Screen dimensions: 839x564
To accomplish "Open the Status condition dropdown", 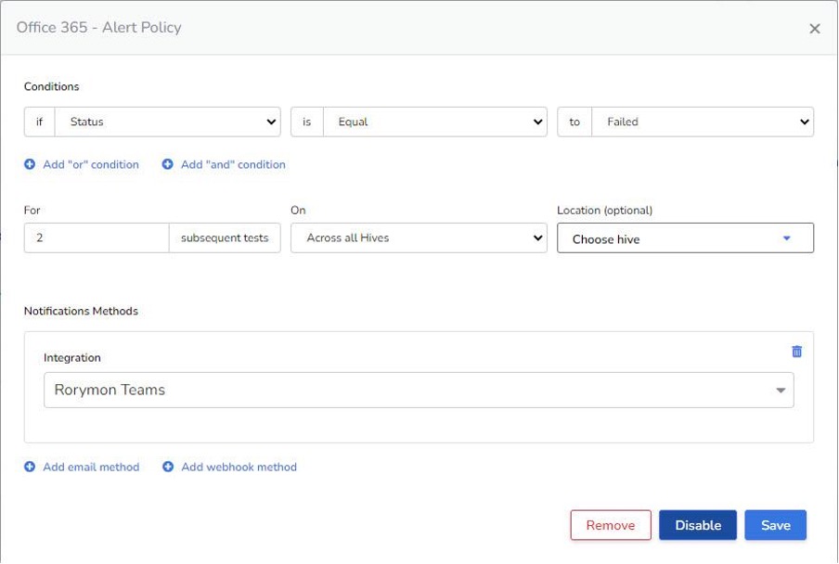I will [167, 122].
